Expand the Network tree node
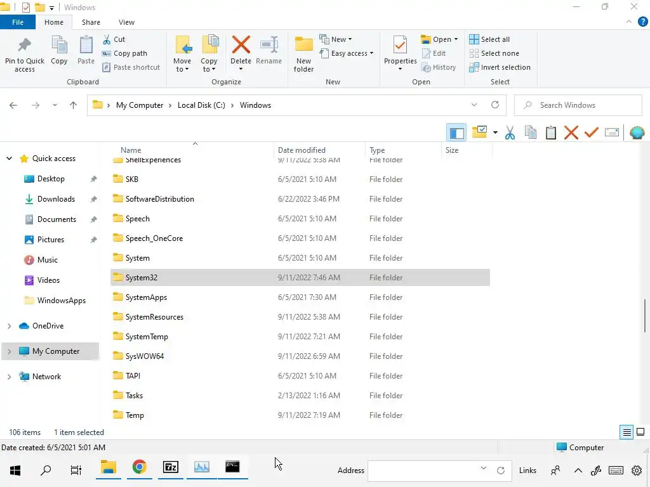This screenshot has height=487, width=650. [x=9, y=377]
